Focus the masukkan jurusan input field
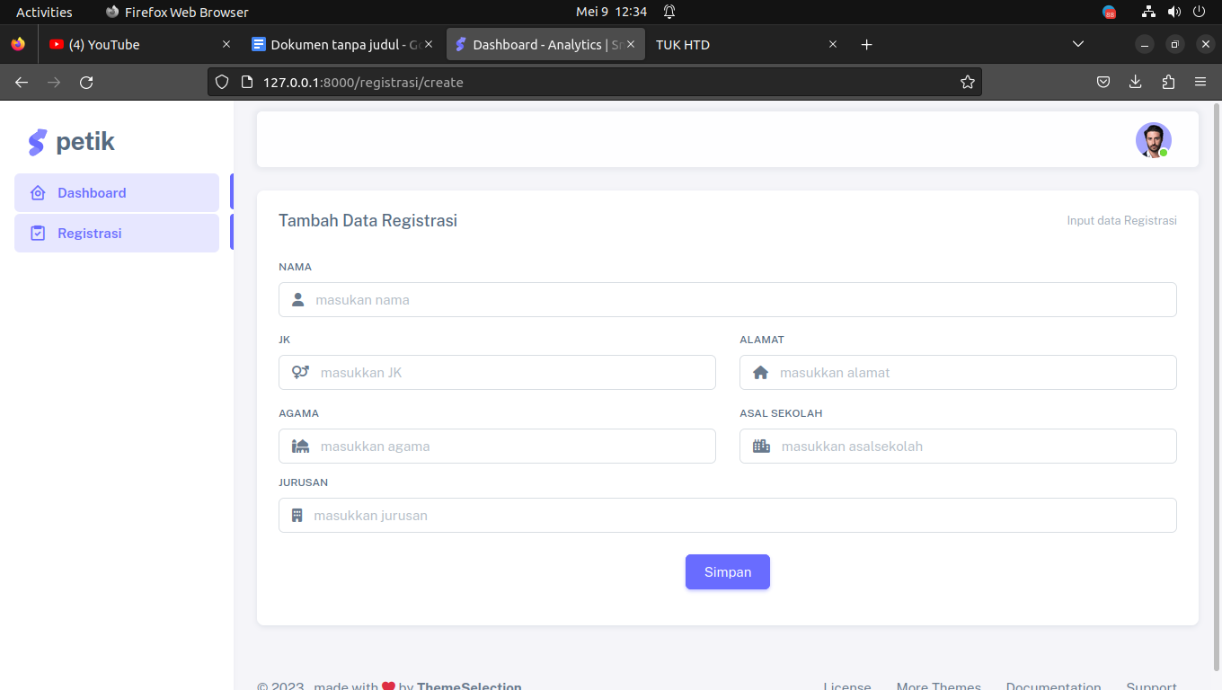1222x690 pixels. (728, 516)
